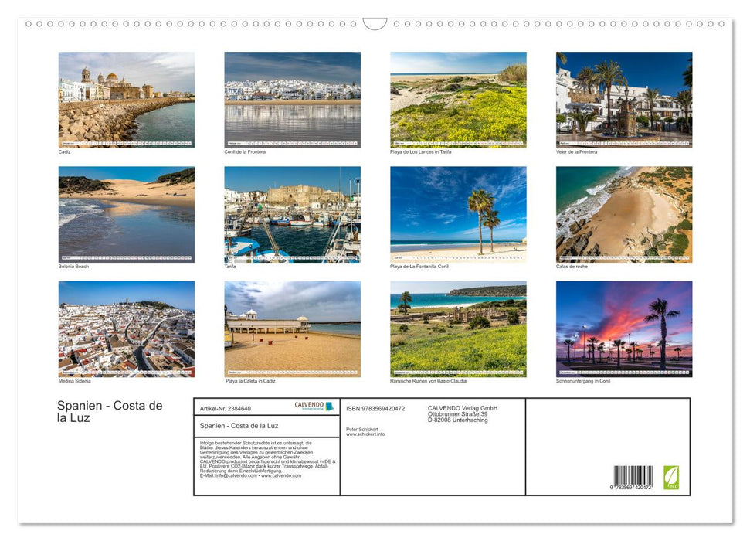Viewport: 750px width, 541px height.
Task: Click the Sonnenuntergang in Conil caption
Action: click(x=583, y=381)
